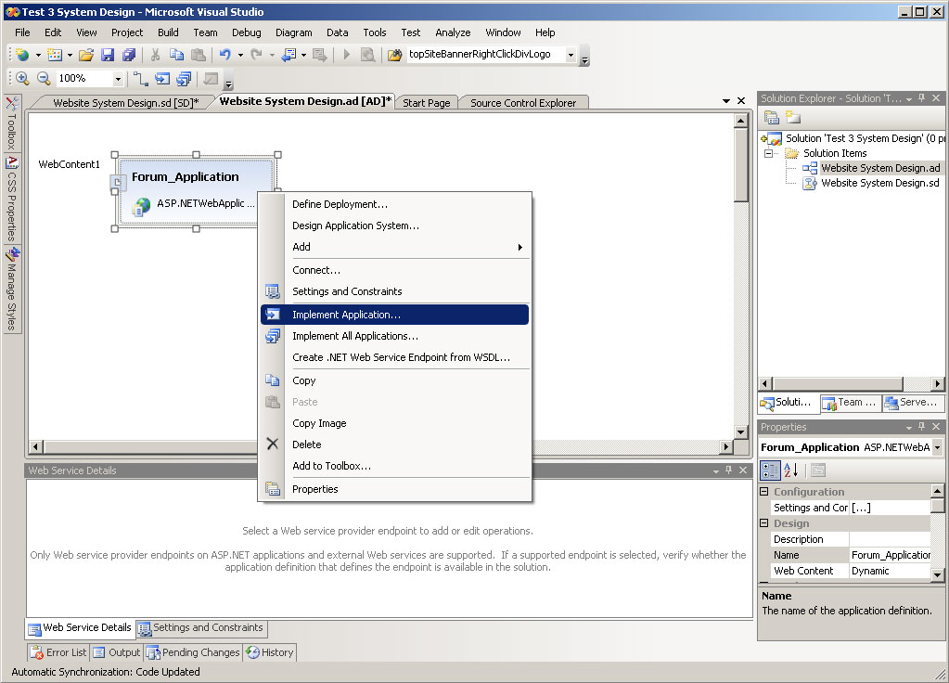Click the Zoom In magnifier icon
The width and height of the screenshot is (949, 683).
pos(22,78)
